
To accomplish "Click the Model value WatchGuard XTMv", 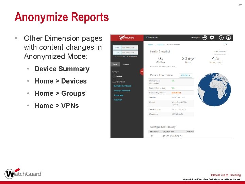I will point(179,104).
